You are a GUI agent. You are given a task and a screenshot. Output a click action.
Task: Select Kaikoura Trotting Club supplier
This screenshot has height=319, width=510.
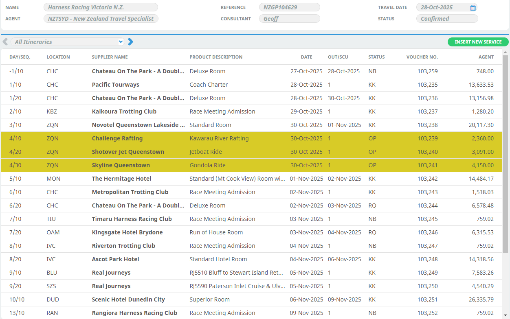tap(124, 111)
